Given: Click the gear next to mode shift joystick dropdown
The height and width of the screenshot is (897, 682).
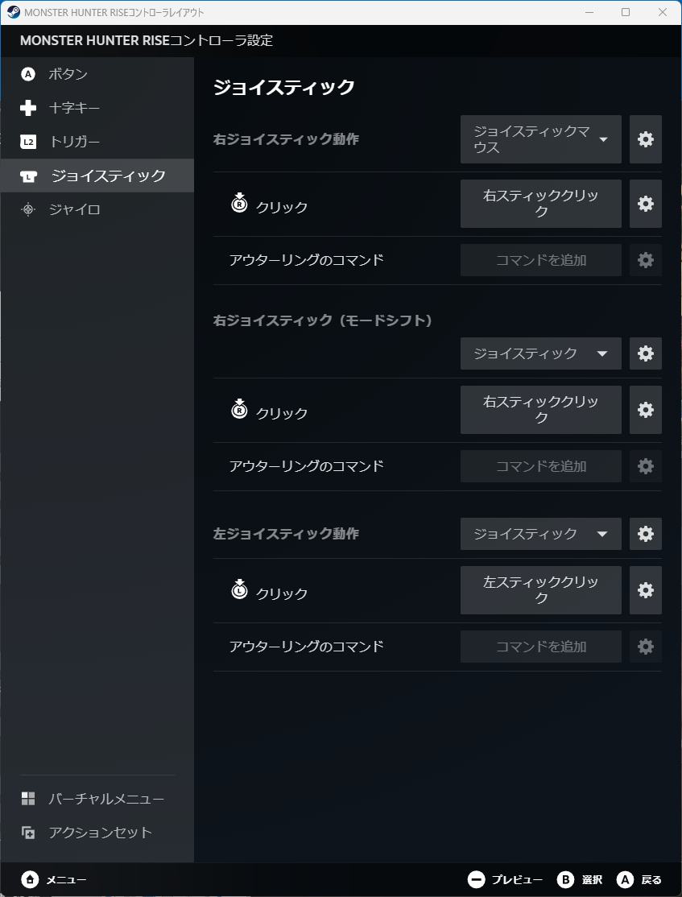Looking at the screenshot, I should 645,353.
